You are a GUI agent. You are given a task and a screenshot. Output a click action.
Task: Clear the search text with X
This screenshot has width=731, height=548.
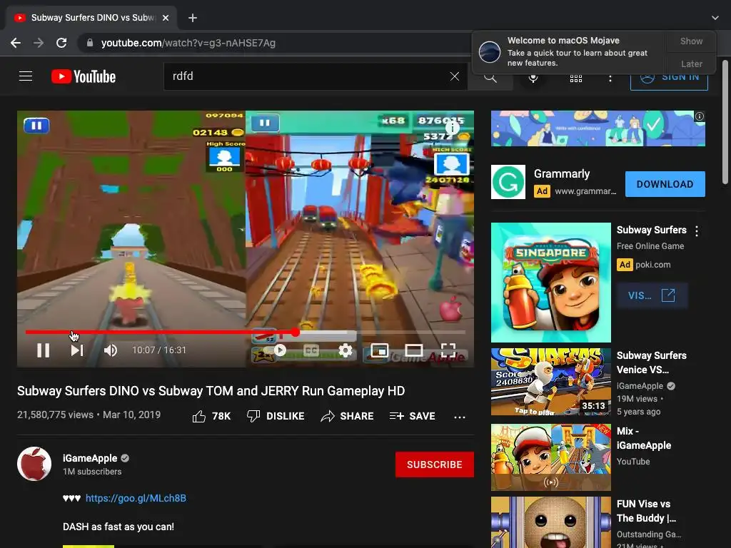455,76
